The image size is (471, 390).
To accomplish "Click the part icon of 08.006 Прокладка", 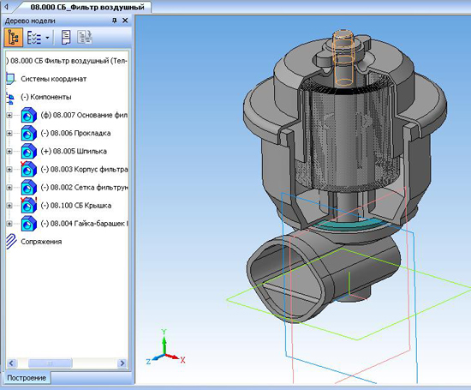I will [x=28, y=133].
